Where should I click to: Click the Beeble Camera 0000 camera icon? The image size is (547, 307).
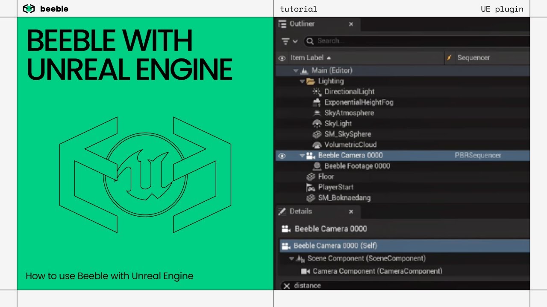311,156
